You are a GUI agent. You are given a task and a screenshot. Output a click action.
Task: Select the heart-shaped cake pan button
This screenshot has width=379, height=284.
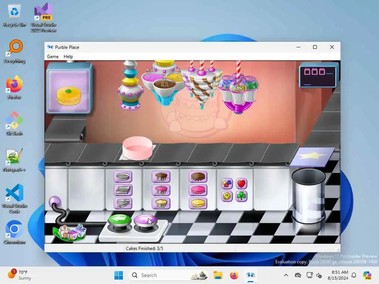(123, 203)
